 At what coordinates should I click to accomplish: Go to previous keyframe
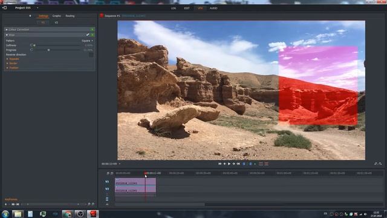(x=13, y=205)
